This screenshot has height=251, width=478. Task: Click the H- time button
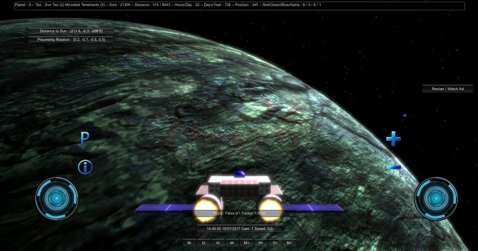point(218,243)
